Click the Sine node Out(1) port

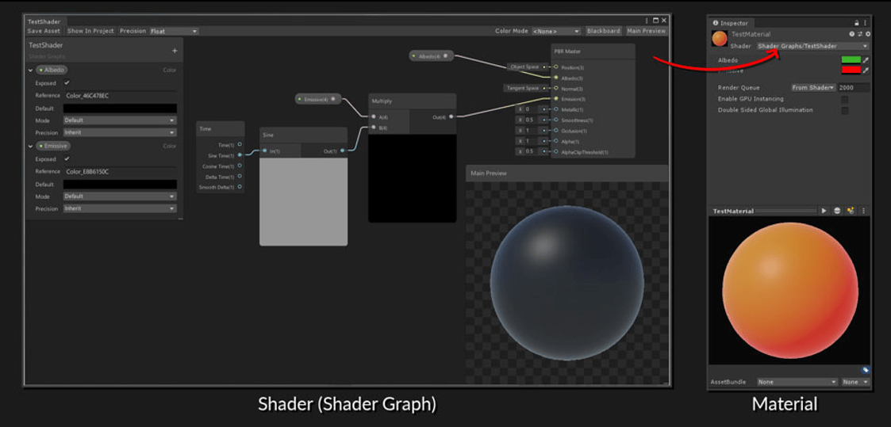(x=341, y=151)
